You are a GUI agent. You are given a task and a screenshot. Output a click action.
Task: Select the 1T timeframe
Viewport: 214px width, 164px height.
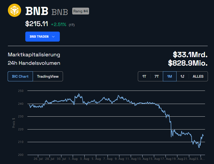[144, 76]
